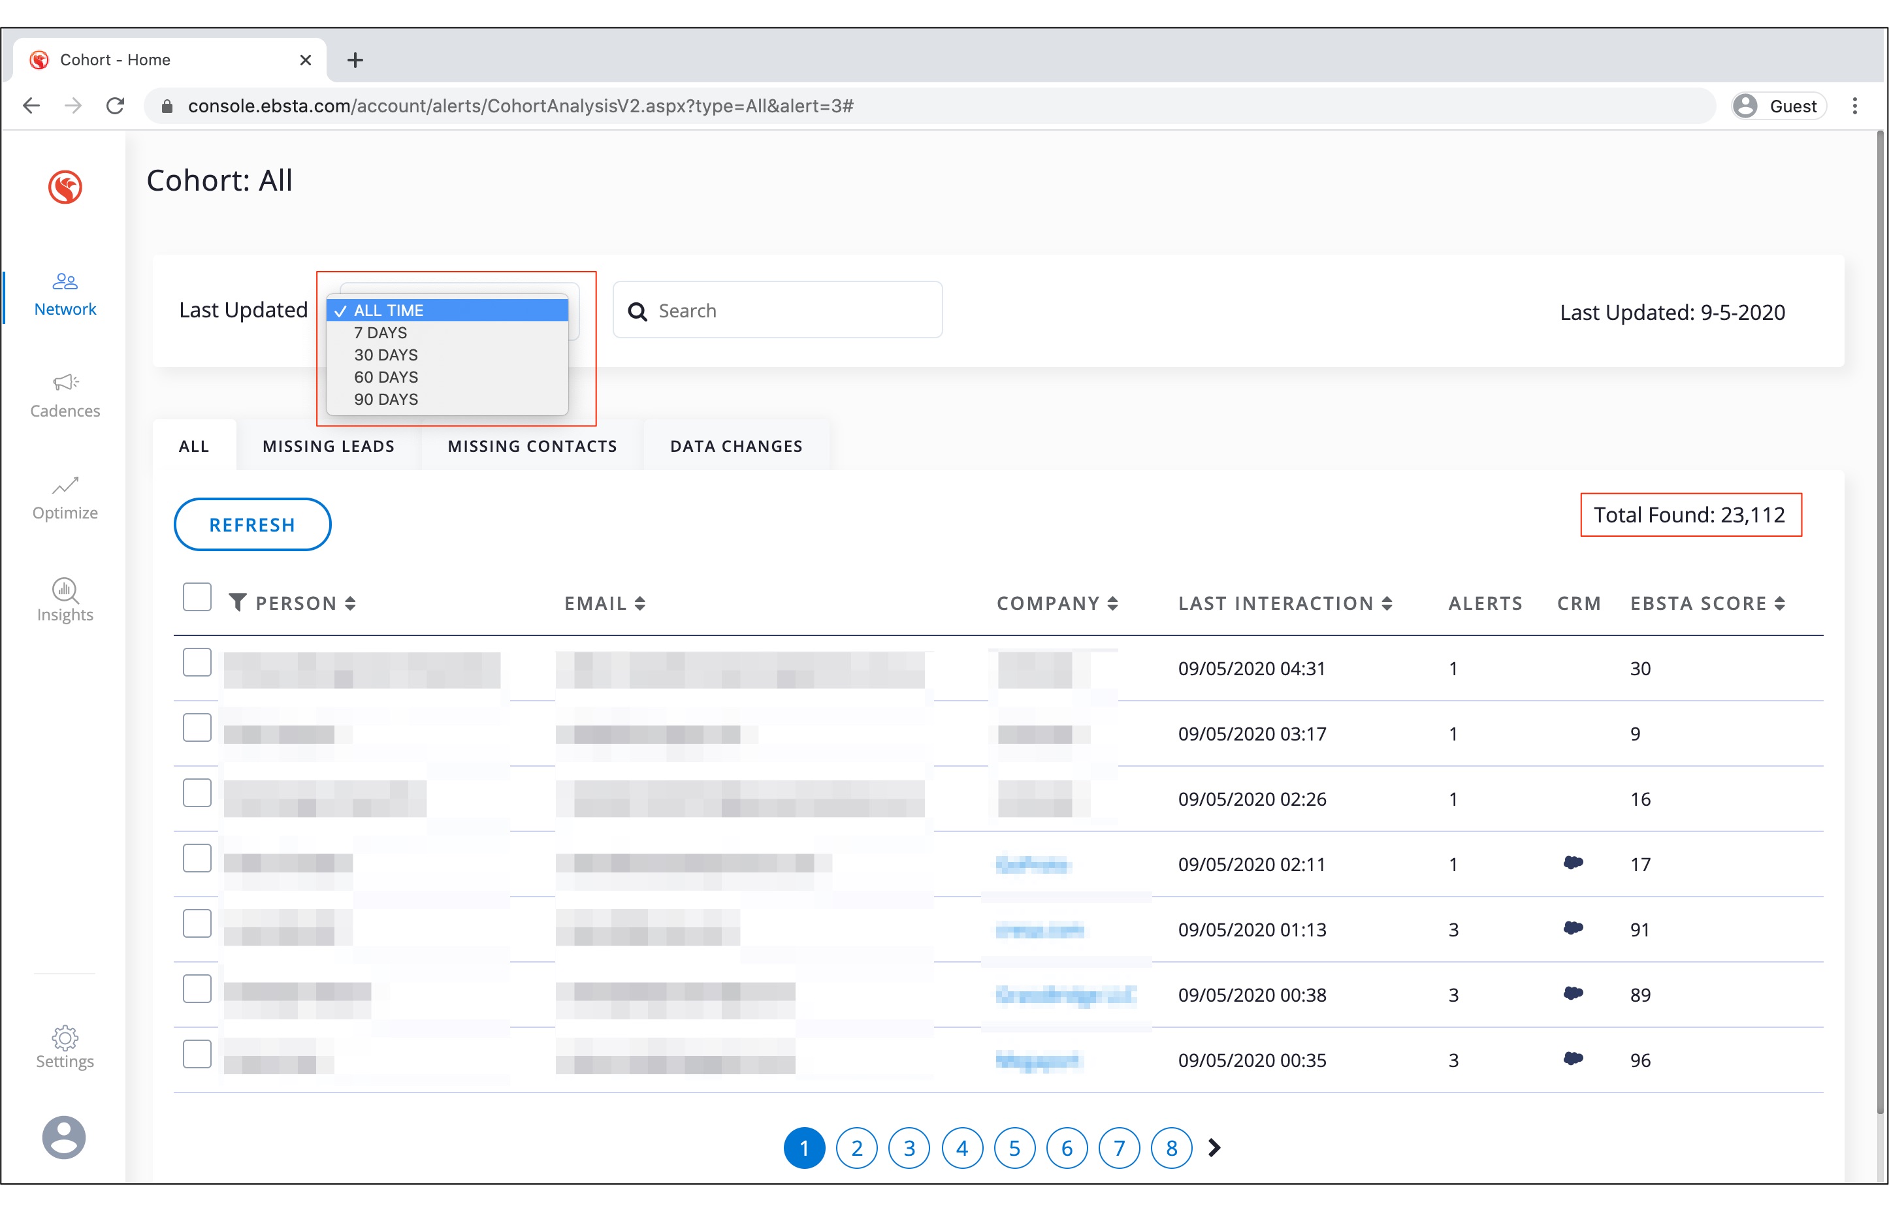Click into the Search input field

(787, 311)
